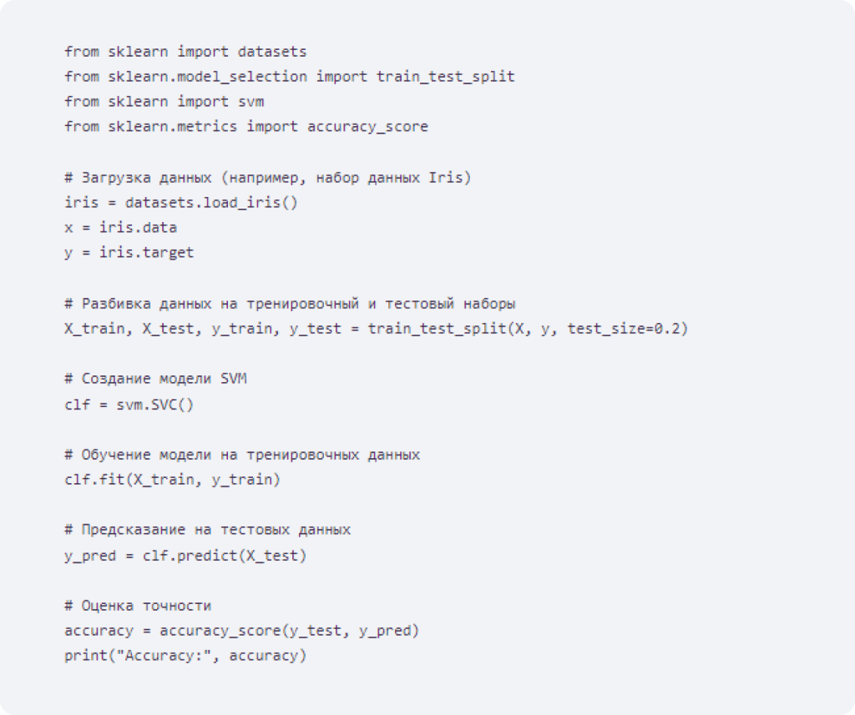
Task: Click the 'y = iris.target' line
Action: (129, 253)
